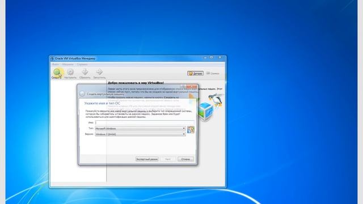
Task: Open the Тип dropdown showing Microsoft Windows
Action: (140, 129)
